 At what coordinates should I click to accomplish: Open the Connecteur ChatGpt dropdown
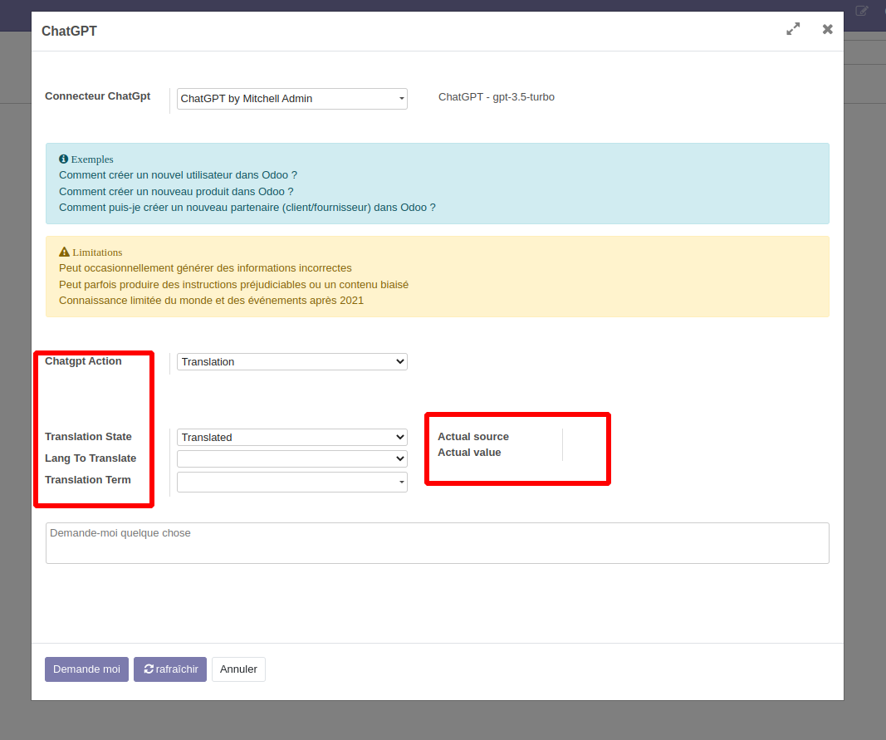292,98
